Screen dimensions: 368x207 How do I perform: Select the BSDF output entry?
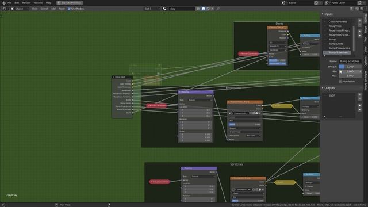point(332,96)
